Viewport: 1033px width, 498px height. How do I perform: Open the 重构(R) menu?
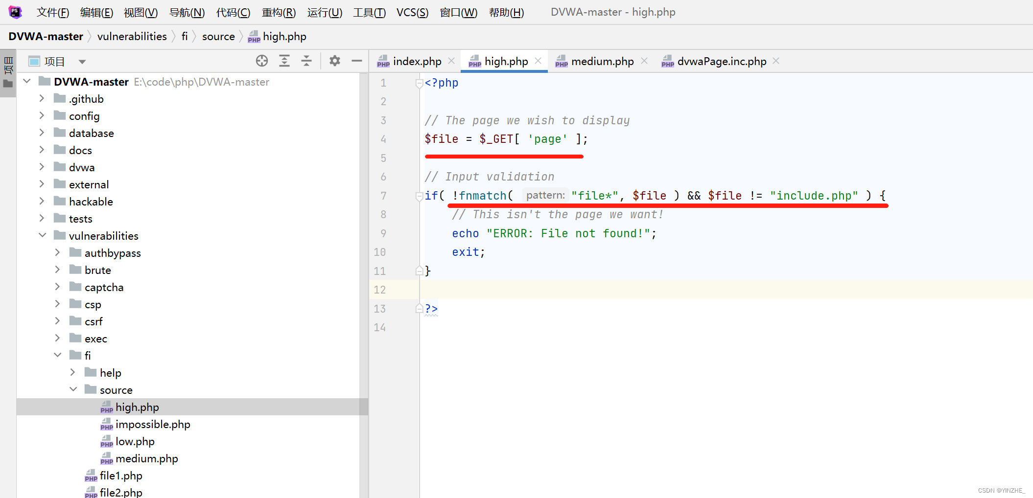coord(279,12)
